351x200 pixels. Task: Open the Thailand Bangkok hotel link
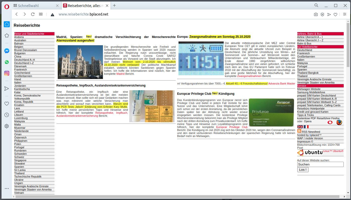point(308,73)
